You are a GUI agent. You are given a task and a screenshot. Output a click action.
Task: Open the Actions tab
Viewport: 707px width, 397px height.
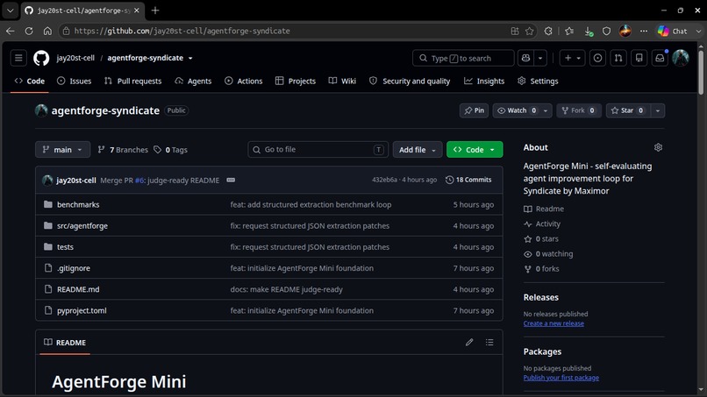pyautogui.click(x=244, y=82)
